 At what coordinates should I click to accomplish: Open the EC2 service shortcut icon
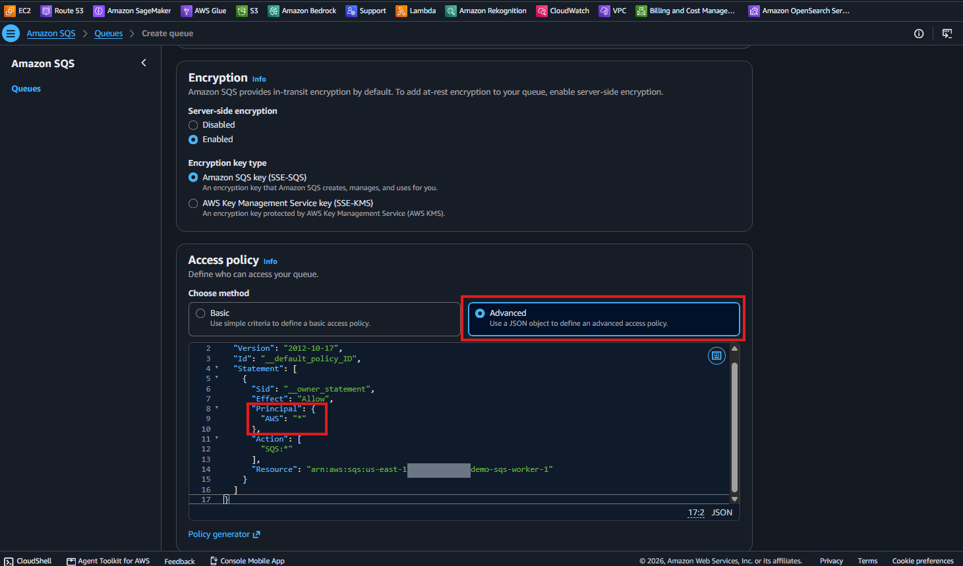pos(10,11)
